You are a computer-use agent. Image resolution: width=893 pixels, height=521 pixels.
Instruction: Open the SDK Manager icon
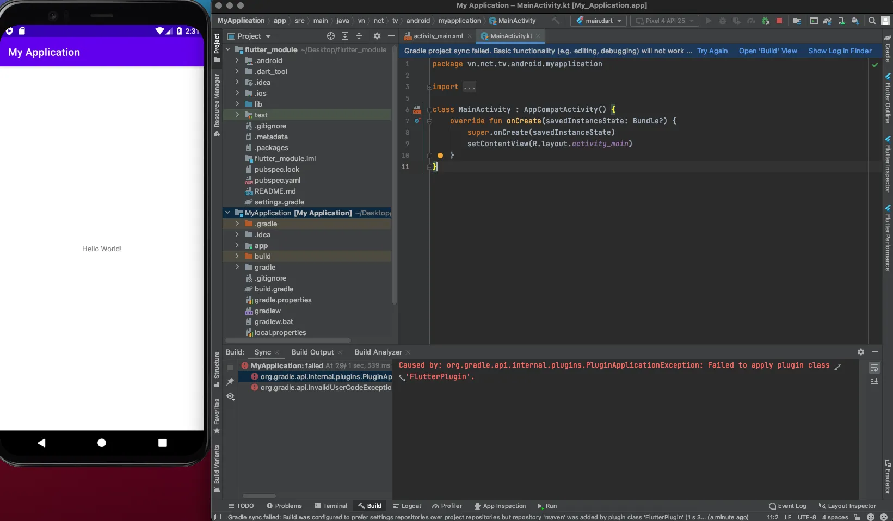click(x=855, y=21)
